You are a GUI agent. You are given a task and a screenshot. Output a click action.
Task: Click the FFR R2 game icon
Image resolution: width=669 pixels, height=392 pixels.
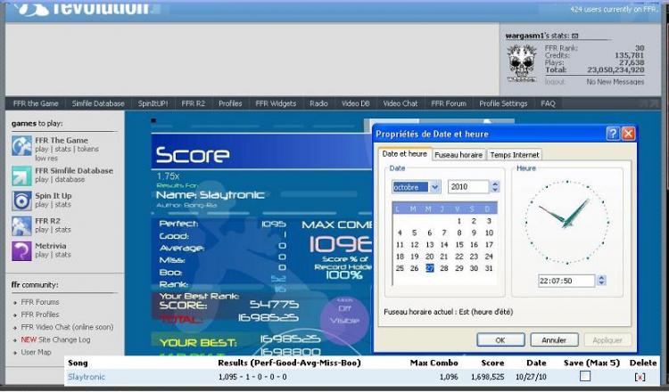[21, 225]
